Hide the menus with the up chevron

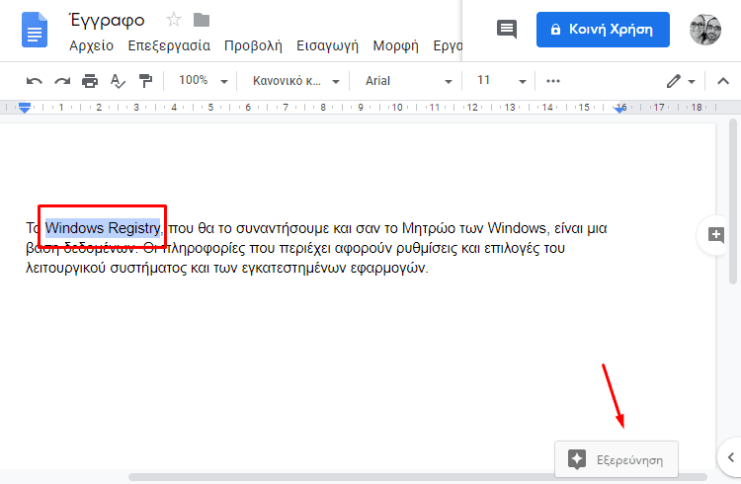pyautogui.click(x=723, y=81)
